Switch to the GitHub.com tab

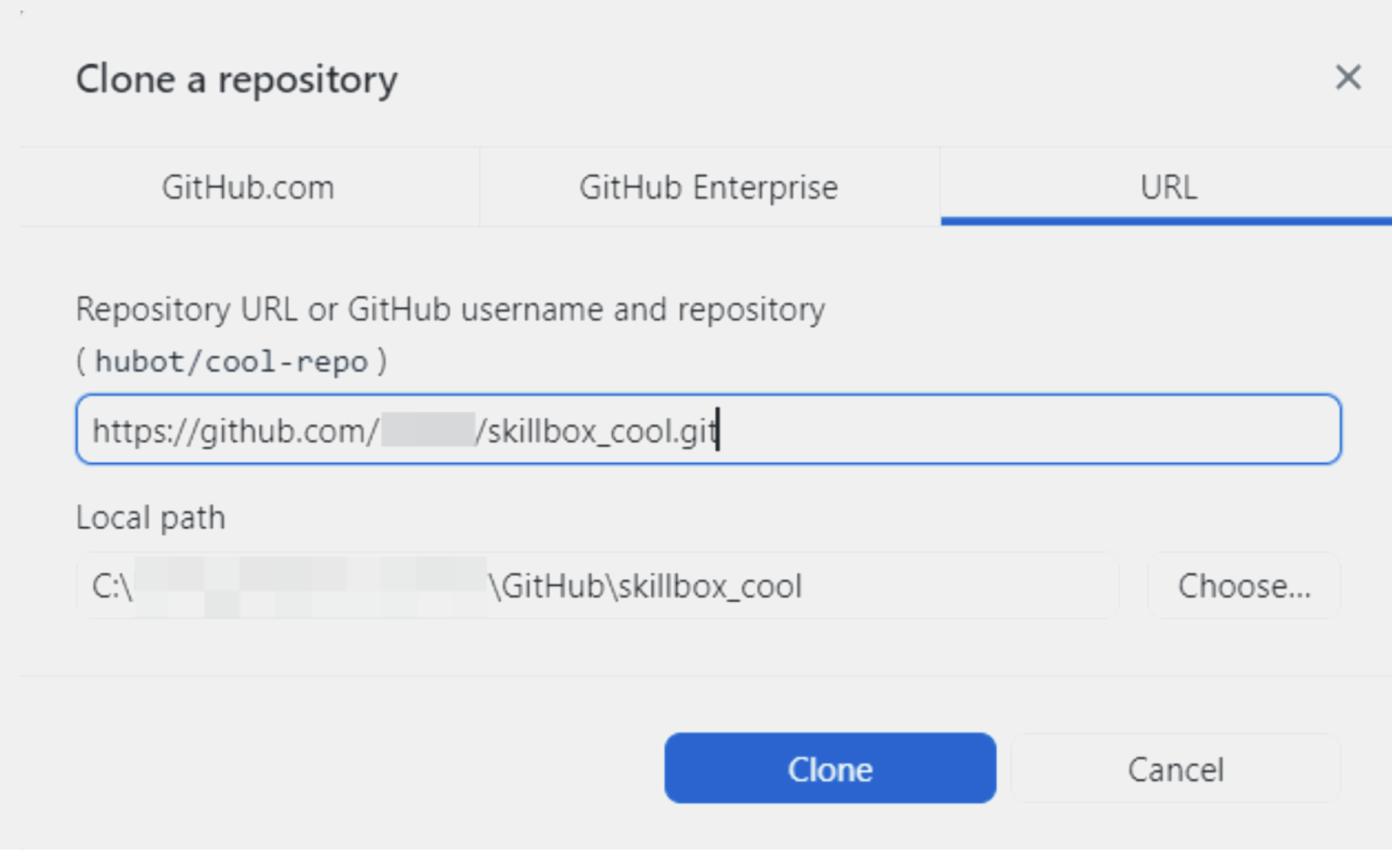click(x=249, y=187)
